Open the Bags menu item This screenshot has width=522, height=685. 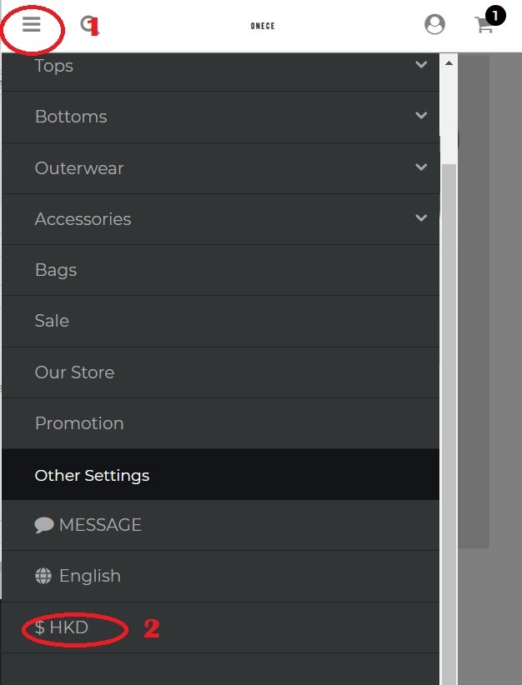(56, 270)
